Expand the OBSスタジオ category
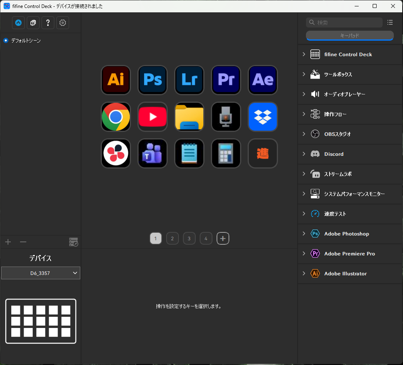The height and width of the screenshot is (365, 403). point(350,134)
